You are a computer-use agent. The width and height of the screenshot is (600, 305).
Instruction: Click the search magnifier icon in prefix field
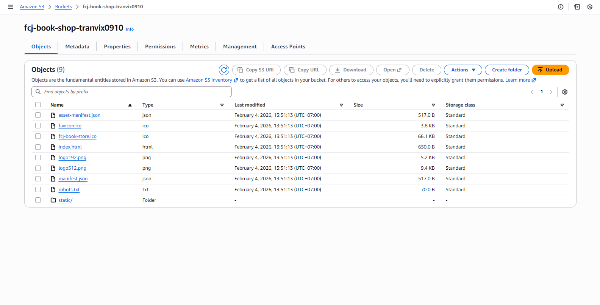(x=38, y=92)
